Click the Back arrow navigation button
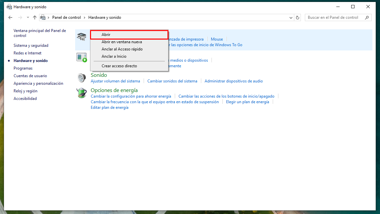This screenshot has height=214, width=380. pos(10,17)
